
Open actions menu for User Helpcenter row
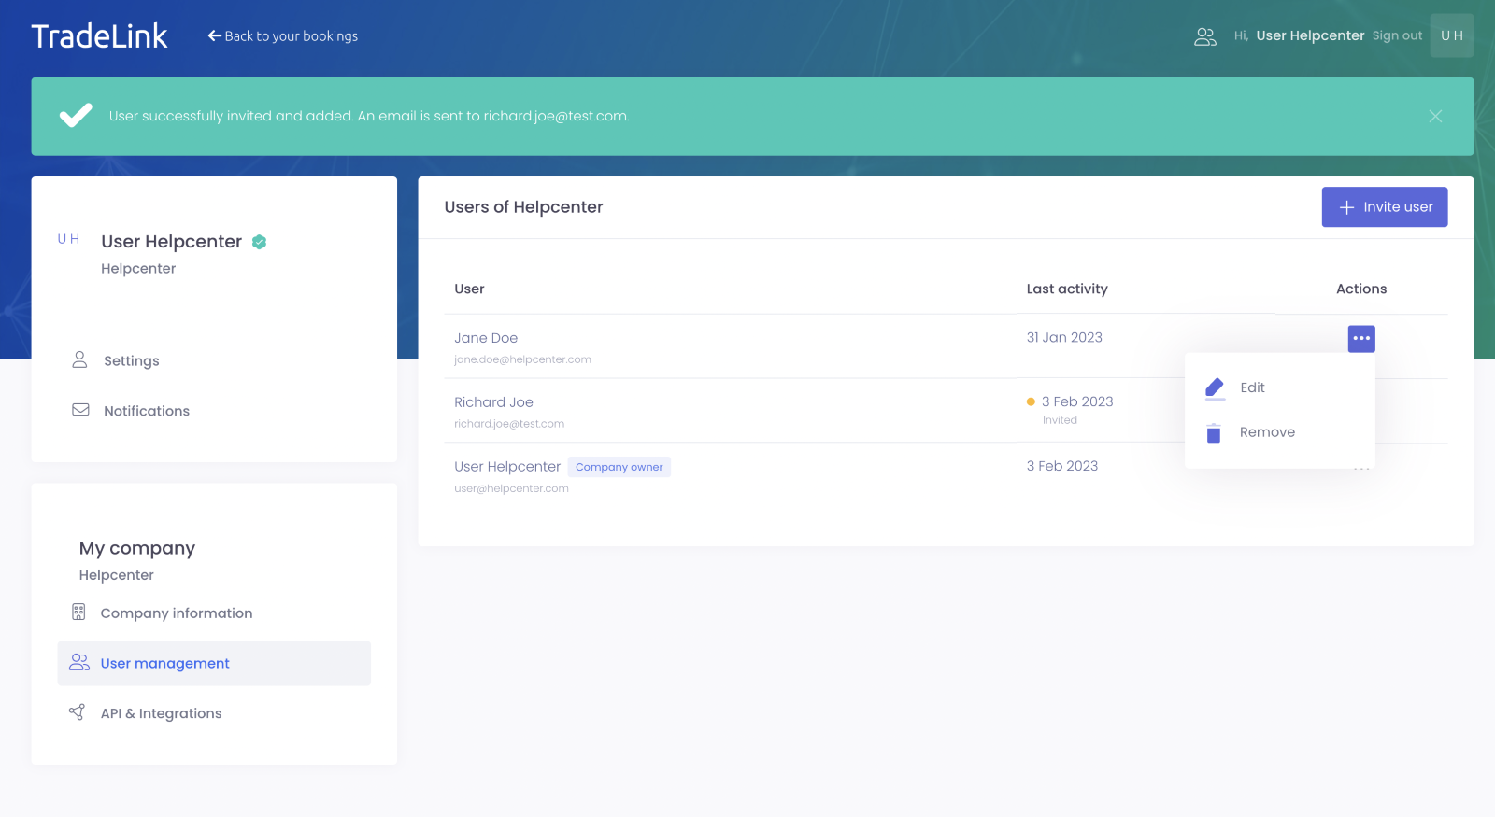pyautogui.click(x=1361, y=469)
